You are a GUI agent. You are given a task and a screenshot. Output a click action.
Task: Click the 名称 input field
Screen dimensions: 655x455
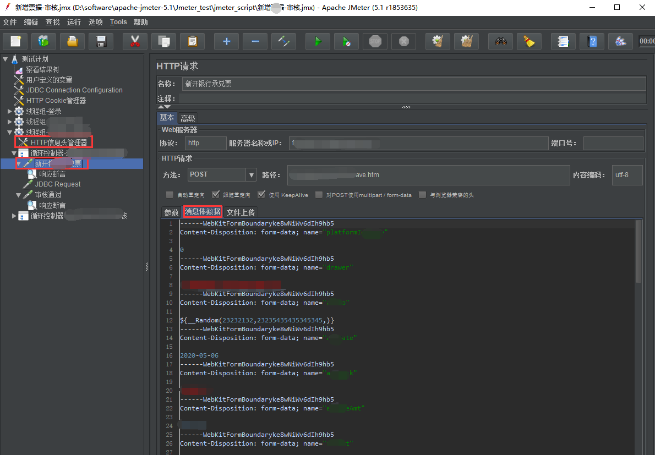414,84
